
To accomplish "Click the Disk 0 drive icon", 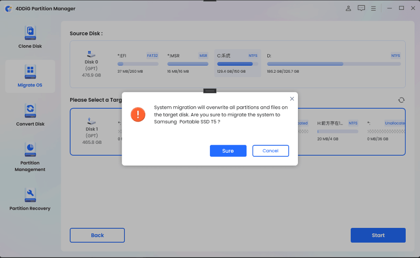I will tap(91, 54).
